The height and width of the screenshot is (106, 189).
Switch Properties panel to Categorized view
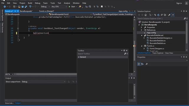click(139, 64)
